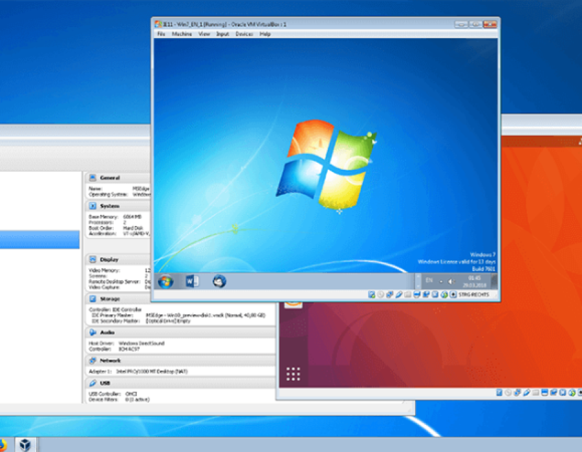Show hidden tray icons in guest taskbar

tap(441, 282)
